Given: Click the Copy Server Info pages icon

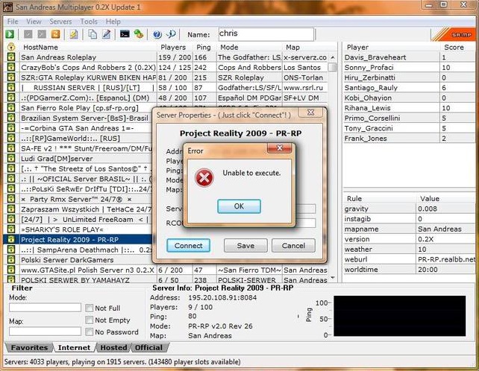Looking at the screenshot, I should tap(93, 34).
